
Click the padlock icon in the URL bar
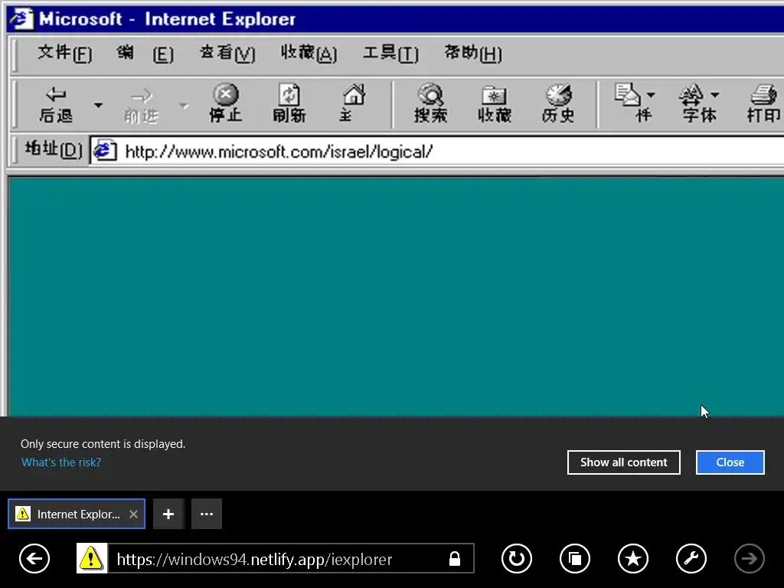(x=455, y=558)
